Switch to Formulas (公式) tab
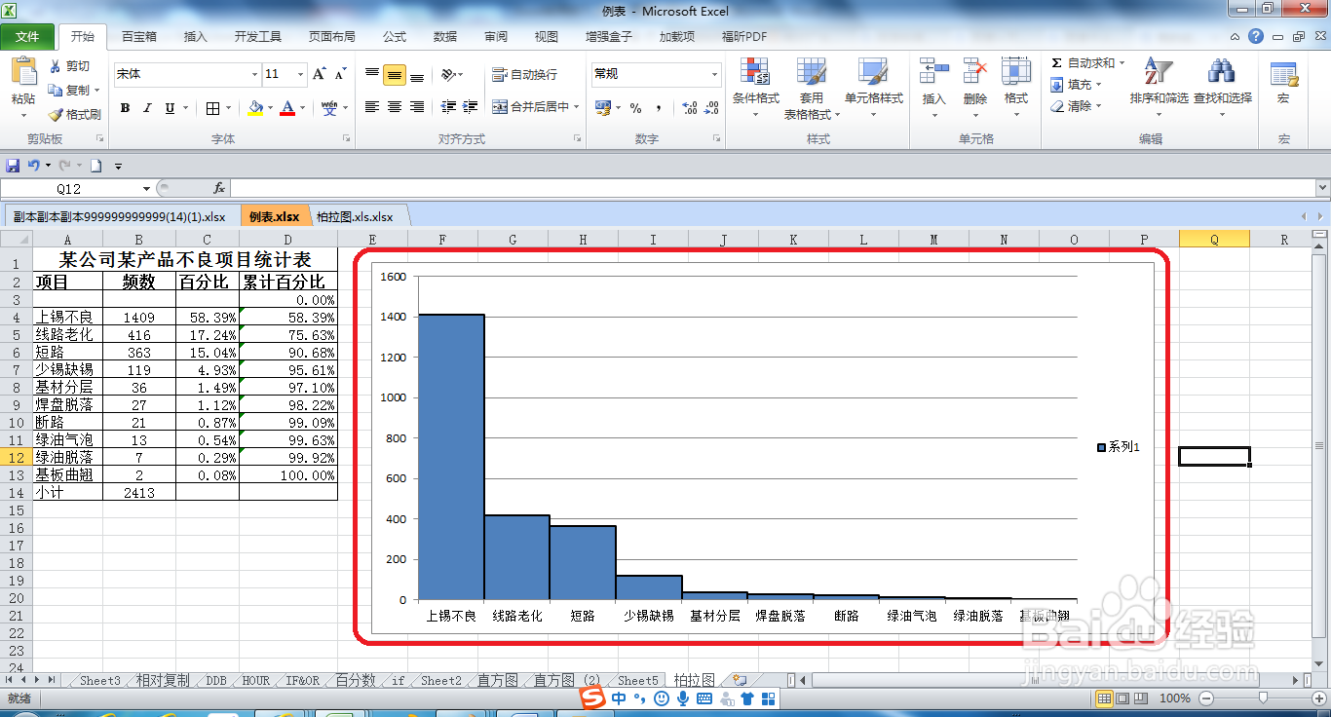 point(395,37)
